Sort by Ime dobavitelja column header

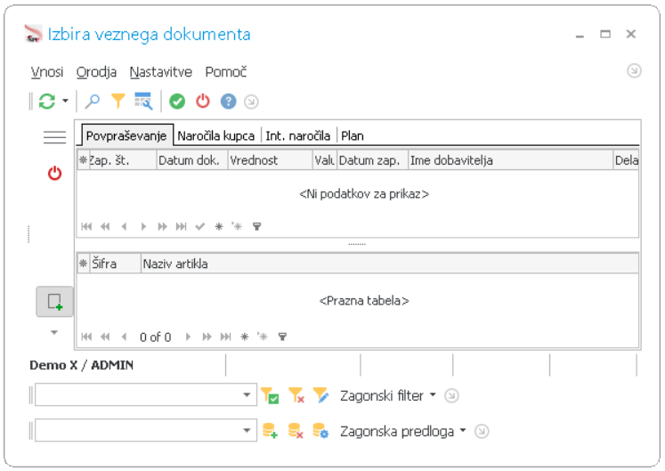pyautogui.click(x=511, y=160)
